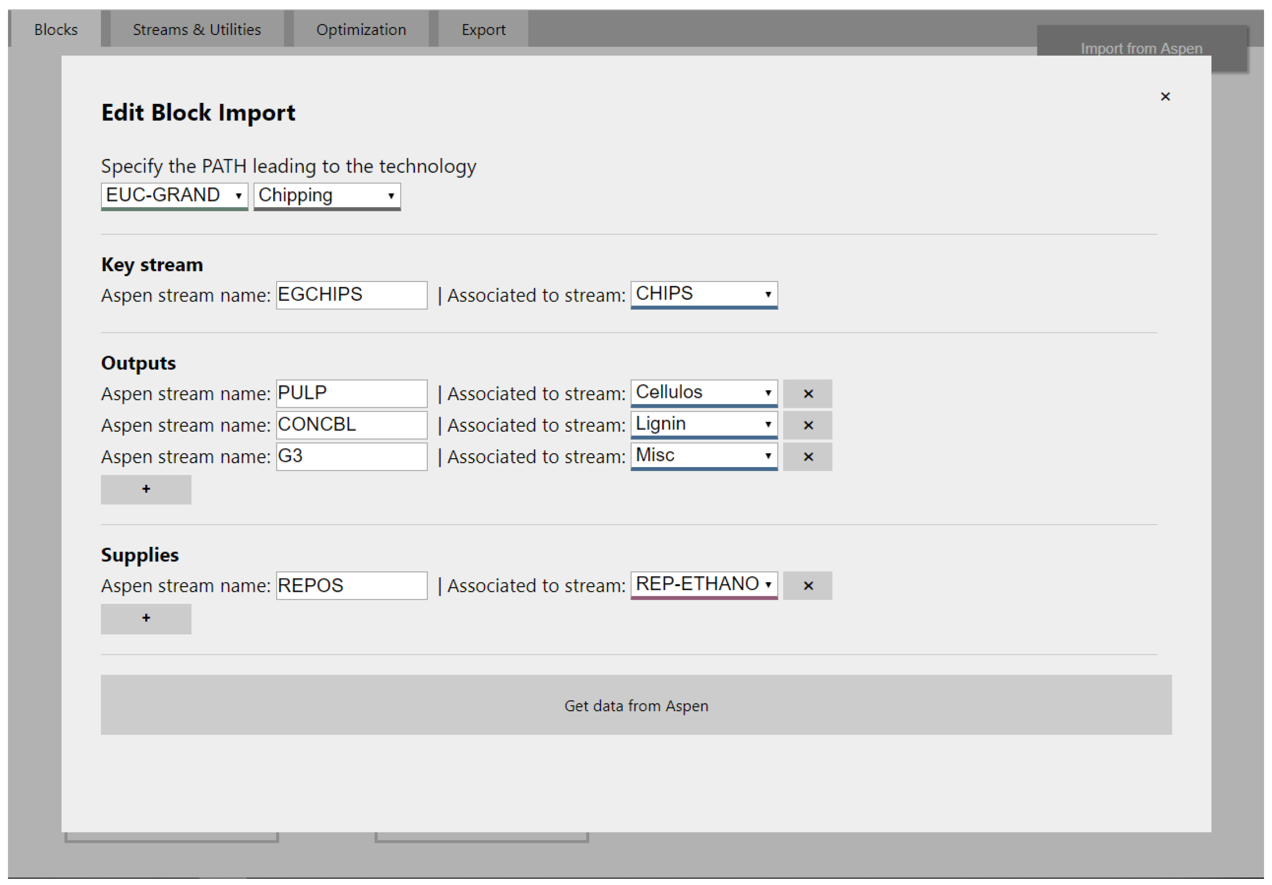Open the Optimization tab
This screenshot has height=885, width=1272.
click(361, 29)
